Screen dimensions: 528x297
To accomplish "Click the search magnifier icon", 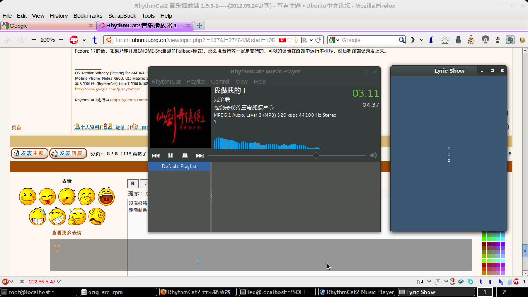I will click(402, 40).
